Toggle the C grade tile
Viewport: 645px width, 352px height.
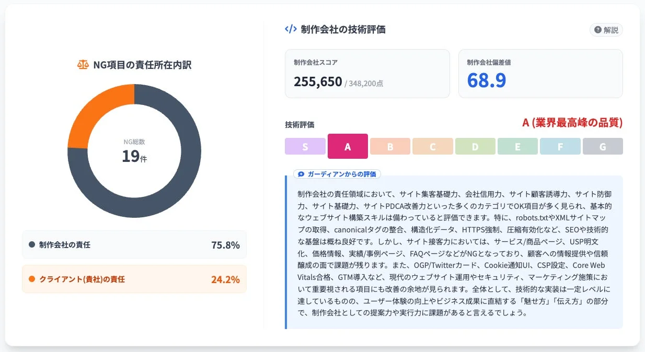coord(433,146)
